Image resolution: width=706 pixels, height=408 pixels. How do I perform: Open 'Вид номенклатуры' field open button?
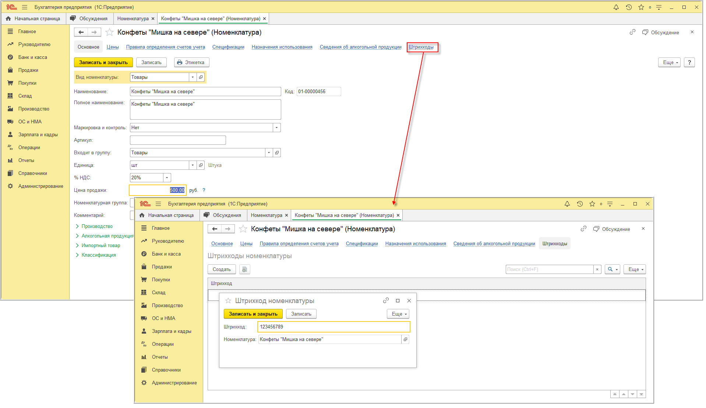tap(201, 77)
